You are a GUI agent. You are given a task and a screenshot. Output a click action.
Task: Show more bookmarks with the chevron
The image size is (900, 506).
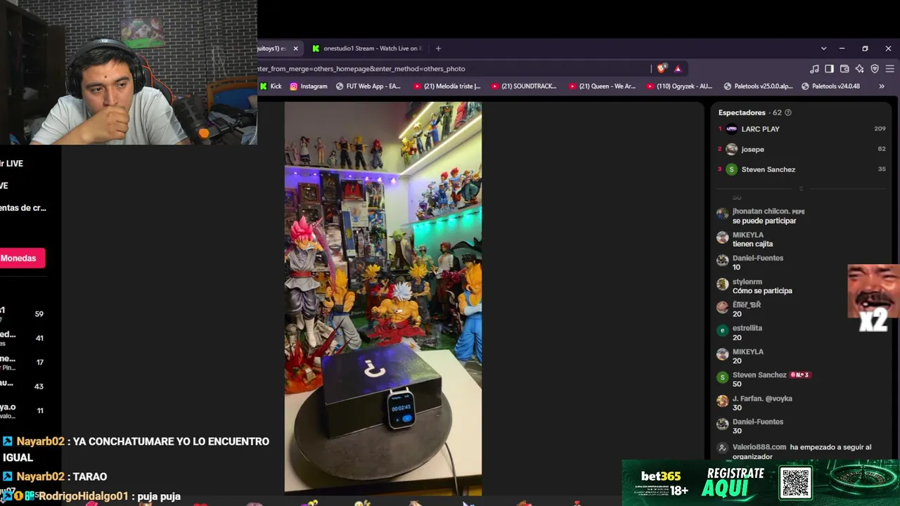(x=882, y=86)
